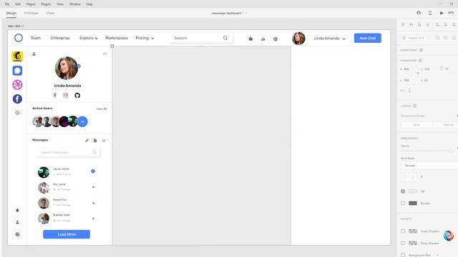Click the invite user icon in XD toolbar
Viewport: 458px width, 257px height.
point(419,13)
